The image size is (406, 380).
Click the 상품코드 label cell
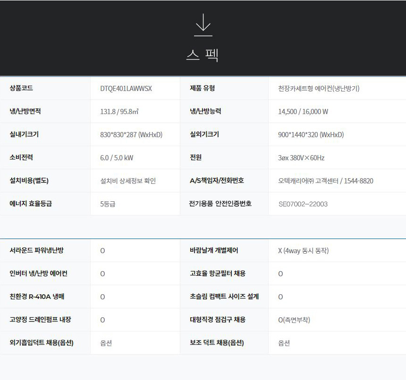21,88
